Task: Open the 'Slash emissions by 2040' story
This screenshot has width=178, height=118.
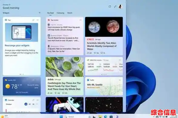Action: coord(64,29)
